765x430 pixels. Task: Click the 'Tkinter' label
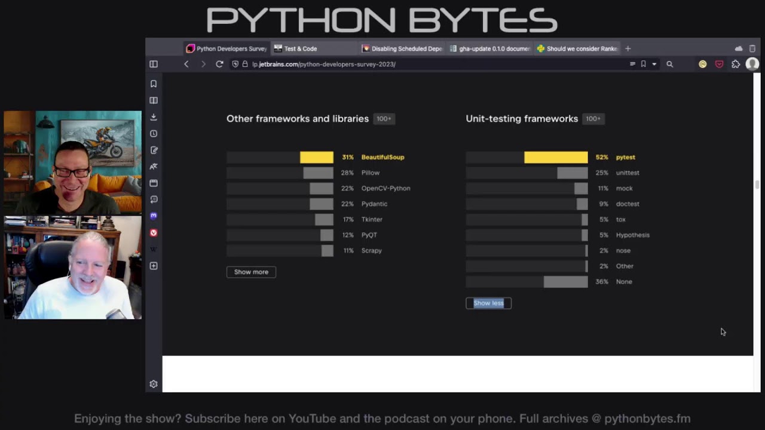[372, 219]
